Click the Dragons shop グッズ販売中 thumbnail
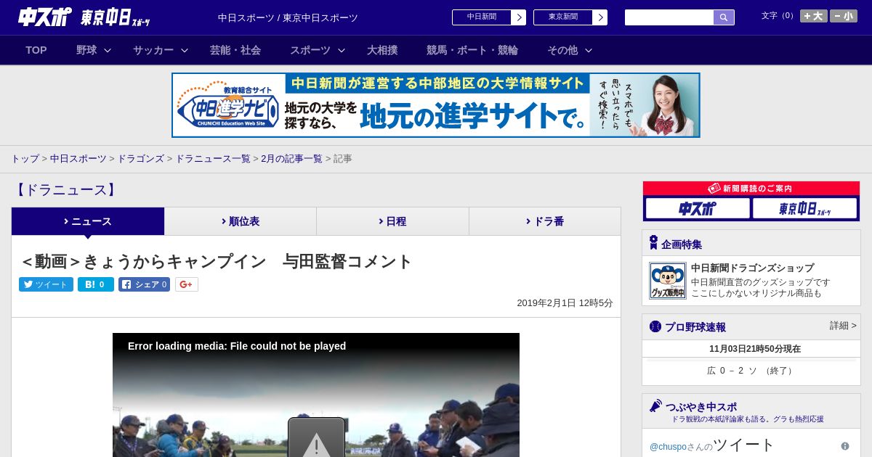Viewport: 872px width, 457px height. tap(668, 281)
